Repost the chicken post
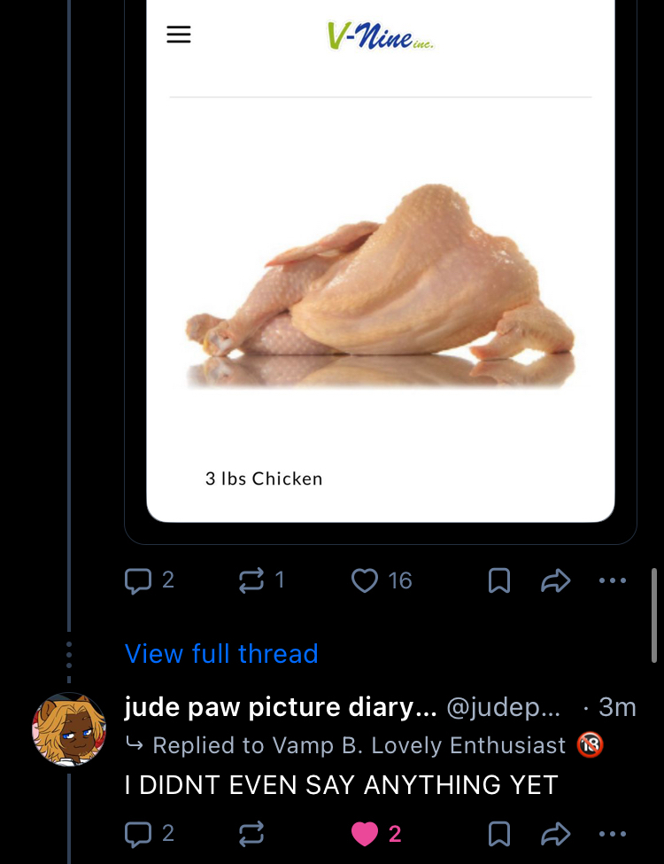This screenshot has width=664, height=864. pyautogui.click(x=251, y=580)
